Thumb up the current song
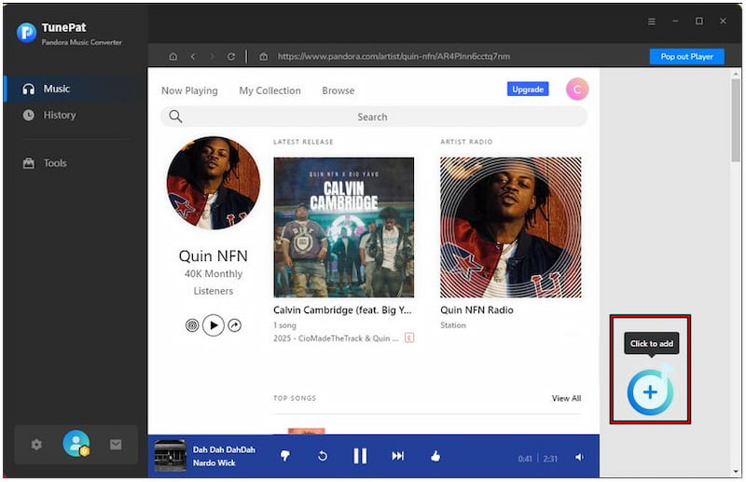Image resolution: width=746 pixels, height=482 pixels. coord(435,456)
